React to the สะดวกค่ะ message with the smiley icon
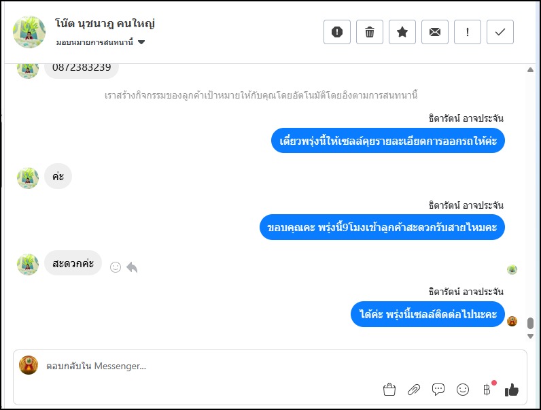This screenshot has width=541, height=410. (116, 267)
